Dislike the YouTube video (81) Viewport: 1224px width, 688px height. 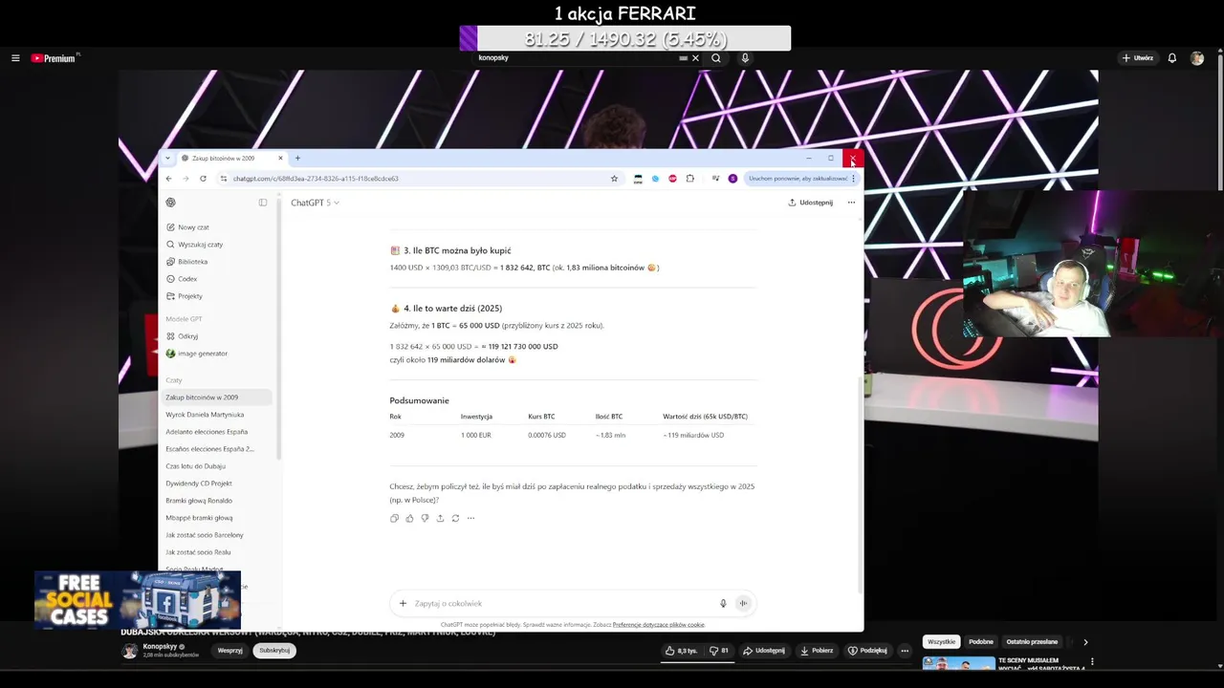click(719, 651)
